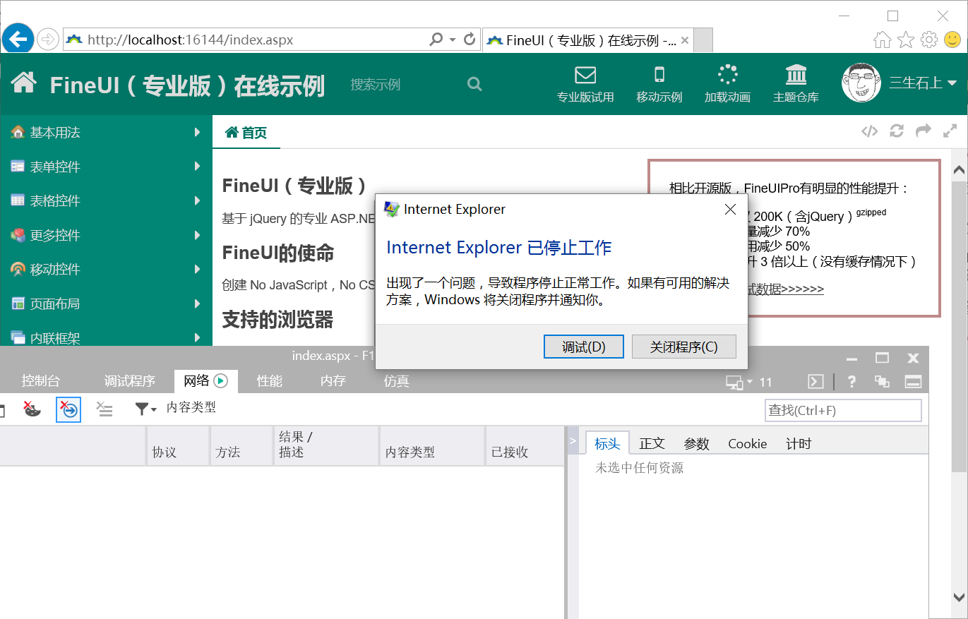Viewport: 968px width, 619px height.
Task: Click the user avatar picture
Action: 861,83
